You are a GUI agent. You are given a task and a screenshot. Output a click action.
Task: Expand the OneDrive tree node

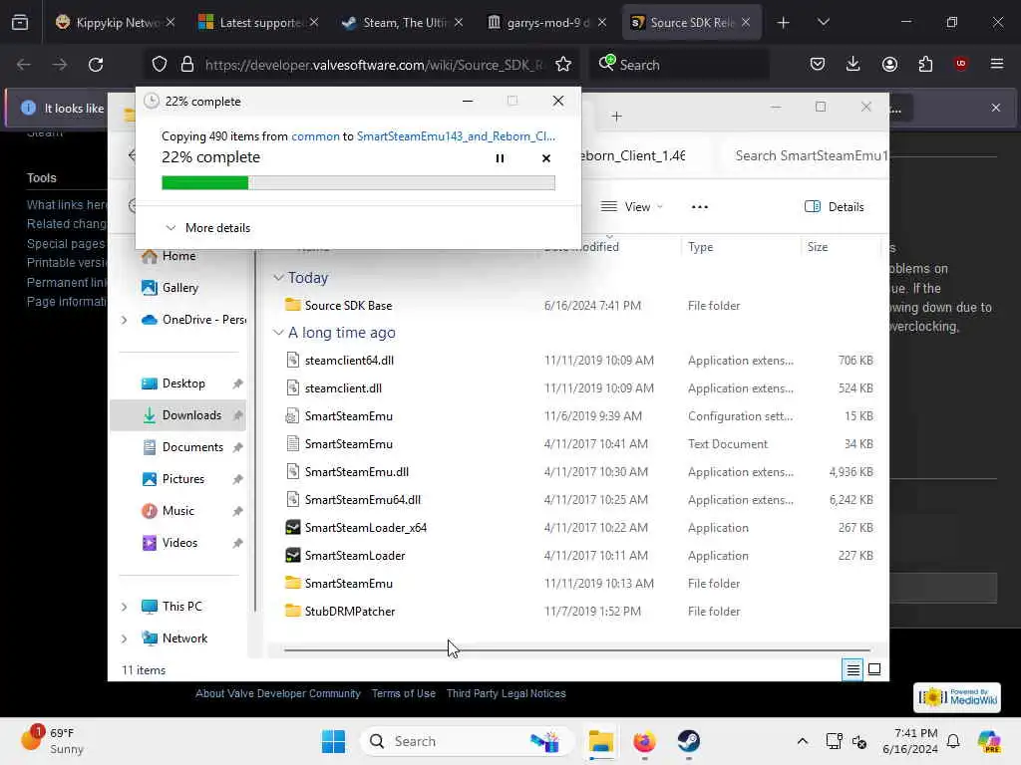tap(124, 320)
